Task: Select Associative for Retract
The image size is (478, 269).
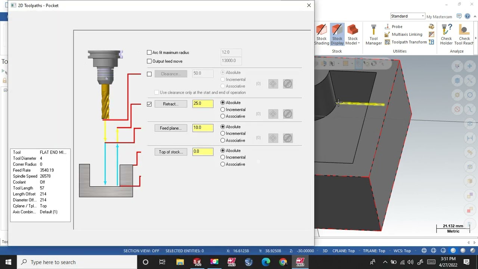Action: (x=223, y=116)
